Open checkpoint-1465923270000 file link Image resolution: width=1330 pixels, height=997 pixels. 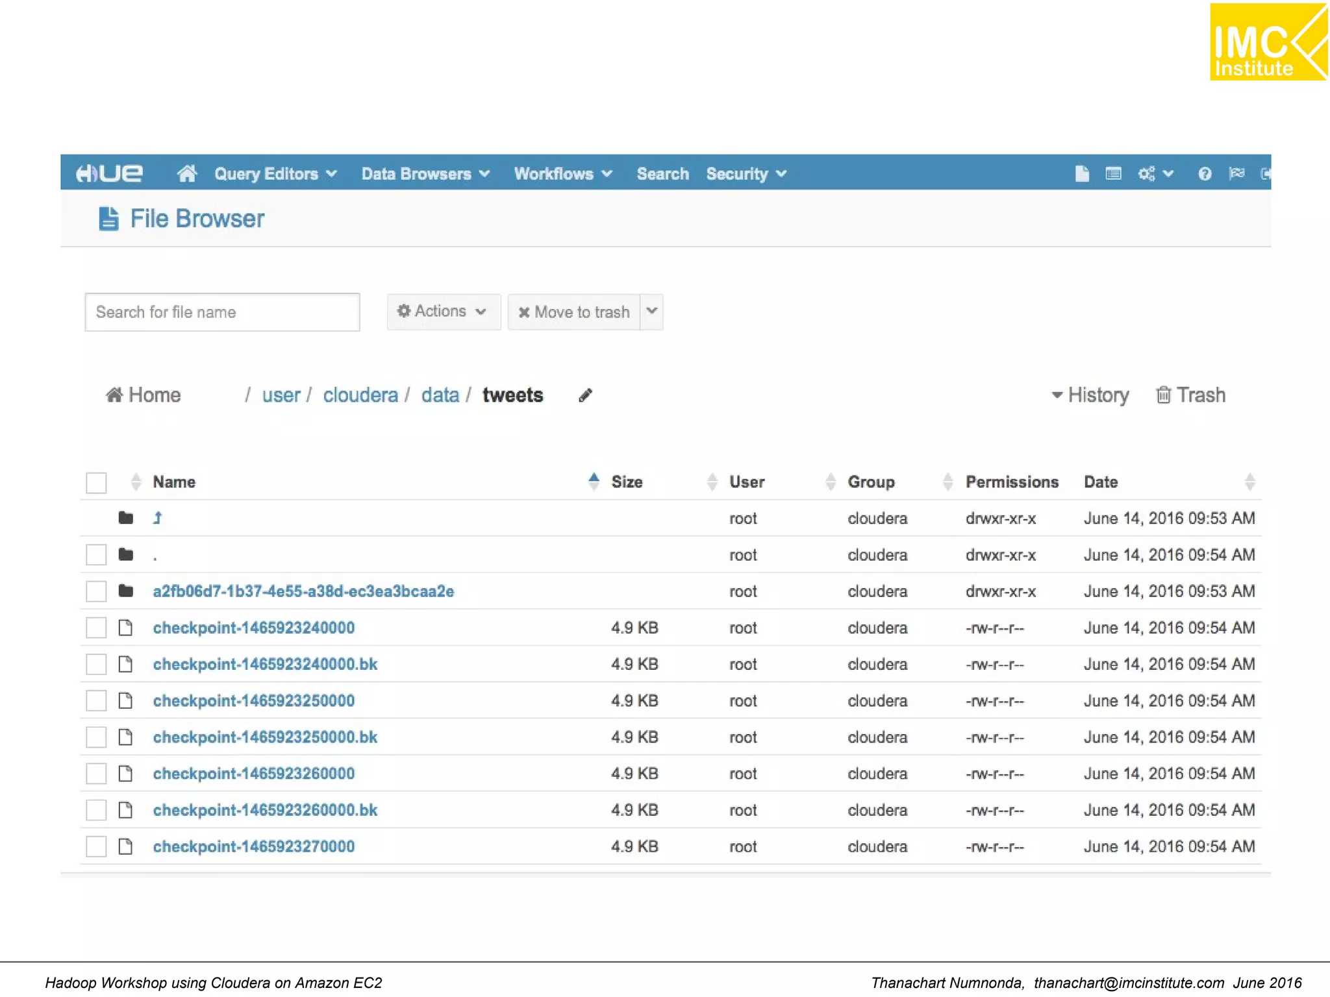(x=254, y=846)
